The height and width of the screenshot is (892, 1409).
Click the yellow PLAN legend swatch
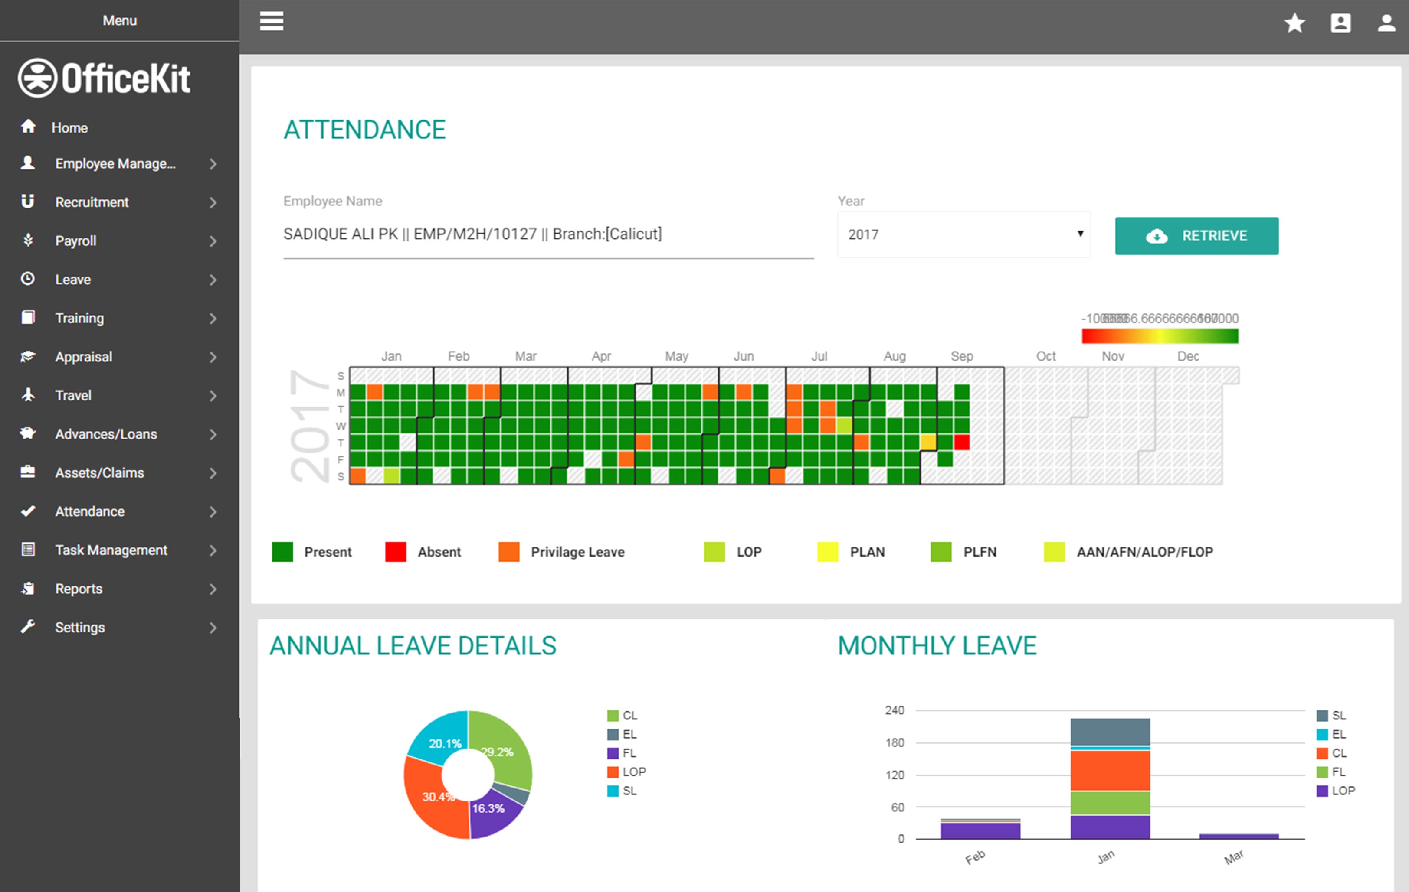[827, 551]
